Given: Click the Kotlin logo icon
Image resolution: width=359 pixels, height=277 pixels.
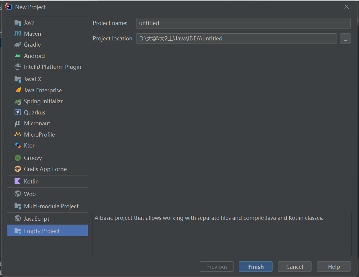Looking at the screenshot, I should (18, 181).
